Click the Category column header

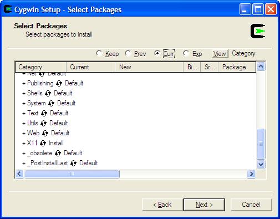tap(40, 67)
